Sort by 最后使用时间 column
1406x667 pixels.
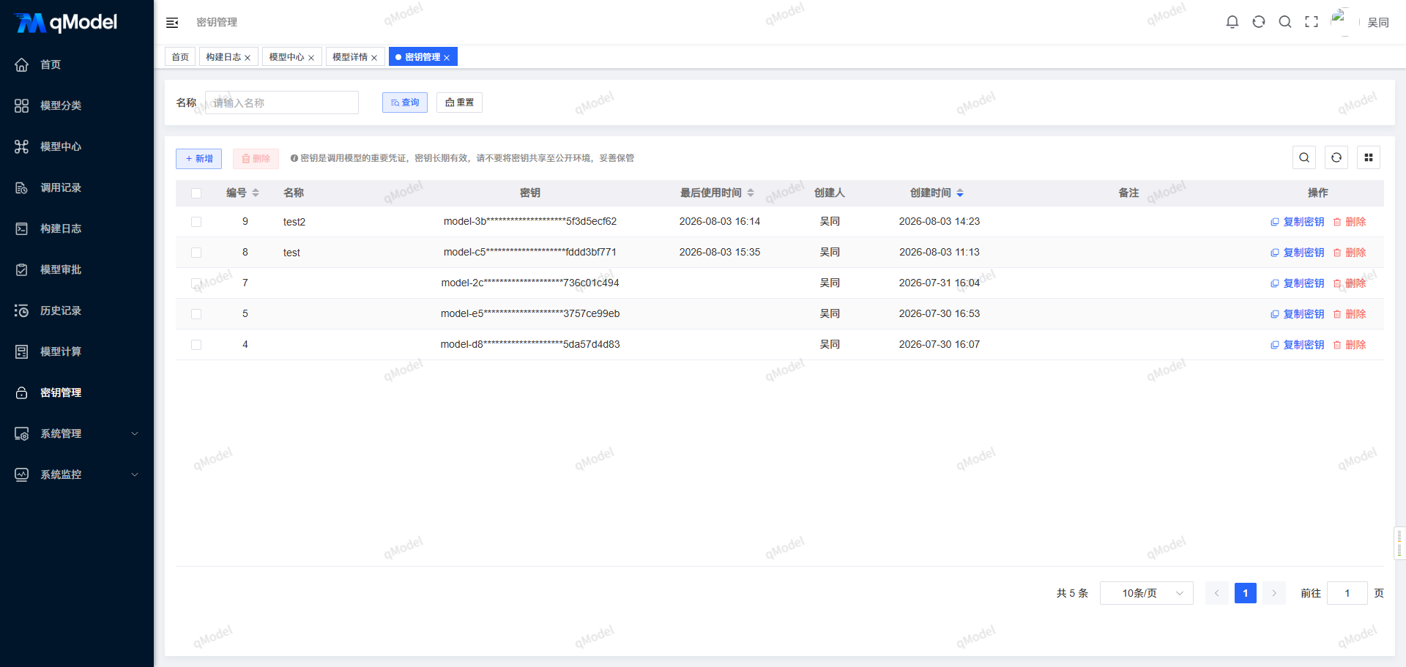click(x=751, y=193)
